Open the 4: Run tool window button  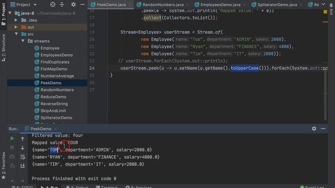tap(49, 187)
